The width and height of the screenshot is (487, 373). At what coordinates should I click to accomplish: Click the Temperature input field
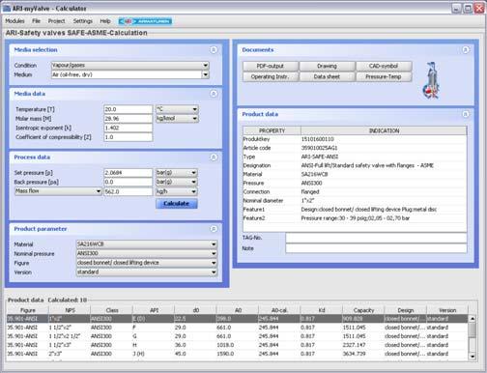point(128,109)
